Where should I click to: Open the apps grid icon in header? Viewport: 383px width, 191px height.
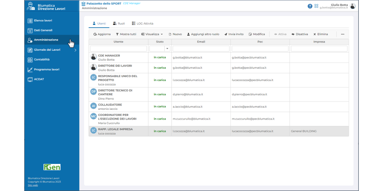tap(316, 6)
